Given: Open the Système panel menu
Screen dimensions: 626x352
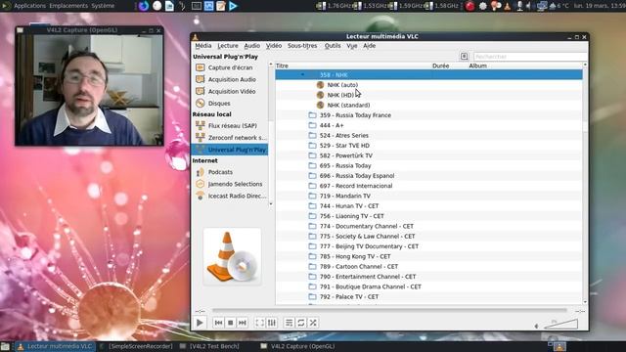Looking at the screenshot, I should click(103, 6).
